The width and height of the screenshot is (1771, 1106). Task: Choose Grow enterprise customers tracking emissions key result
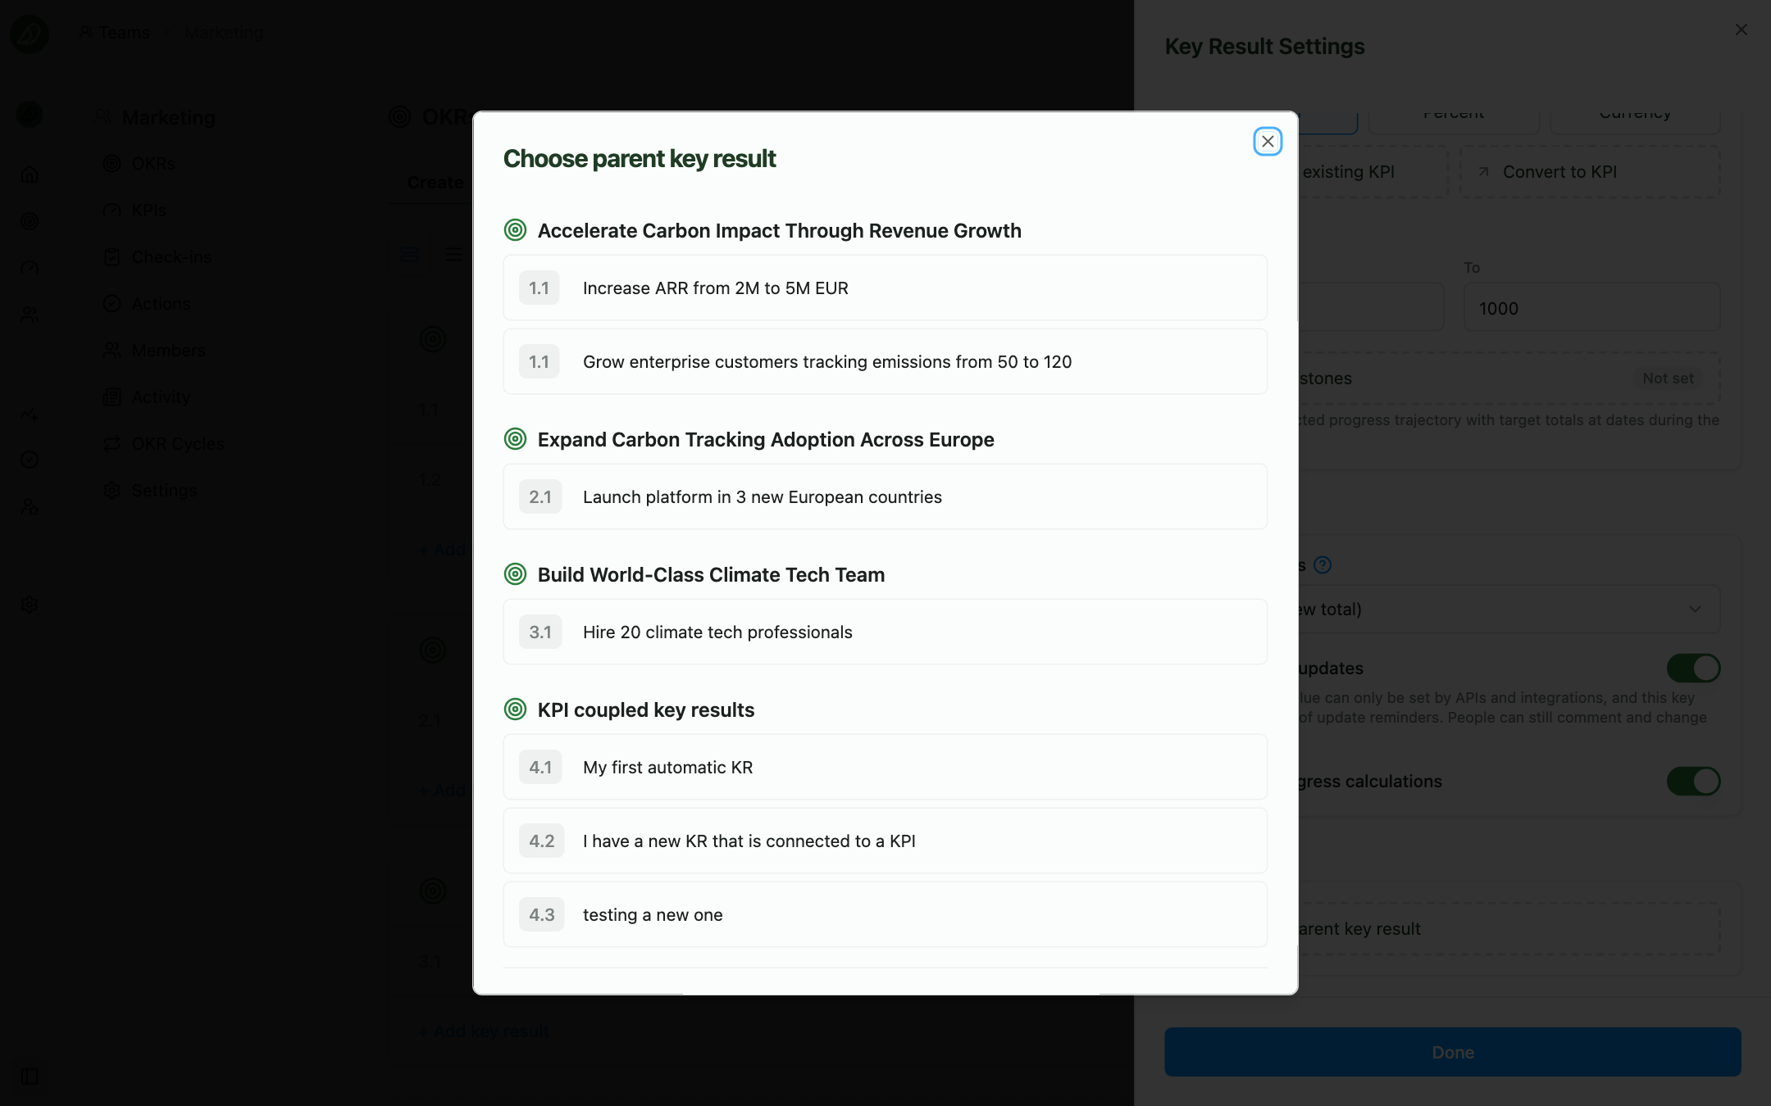pos(885,361)
